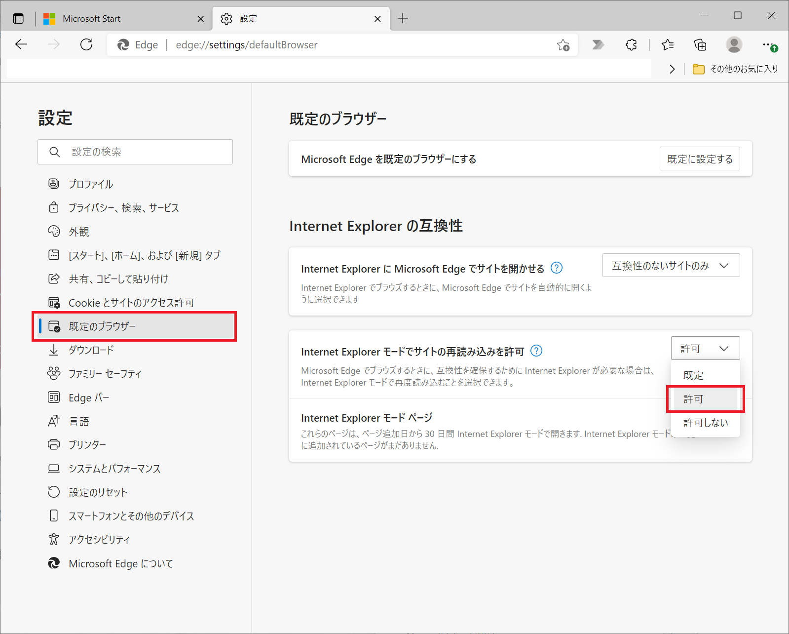
Task: Close the Microsoft Start tab
Action: click(200, 19)
